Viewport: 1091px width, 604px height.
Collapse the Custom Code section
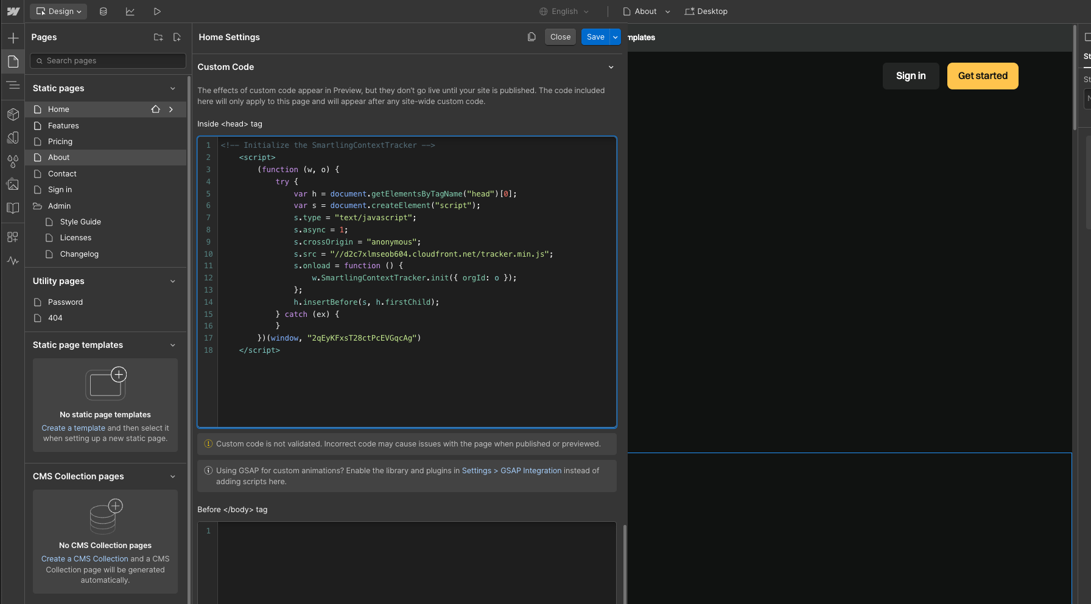611,67
